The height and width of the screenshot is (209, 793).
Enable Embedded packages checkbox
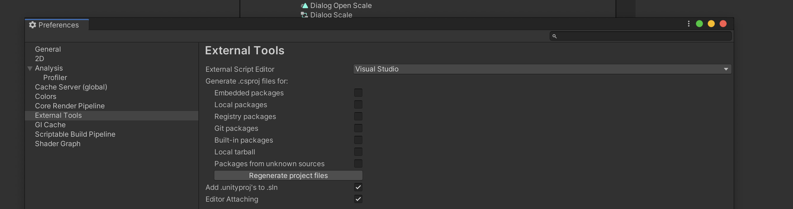click(358, 92)
